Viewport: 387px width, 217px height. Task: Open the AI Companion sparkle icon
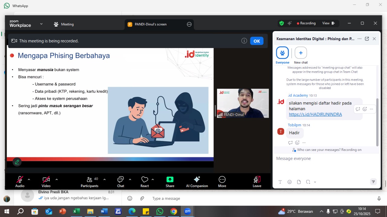(x=197, y=180)
